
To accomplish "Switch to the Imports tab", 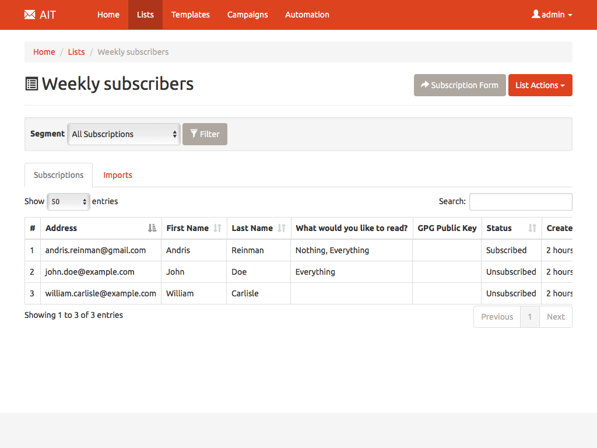I will click(118, 175).
